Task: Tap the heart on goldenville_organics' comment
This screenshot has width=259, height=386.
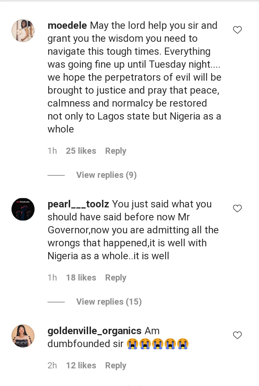Action: pyautogui.click(x=237, y=335)
